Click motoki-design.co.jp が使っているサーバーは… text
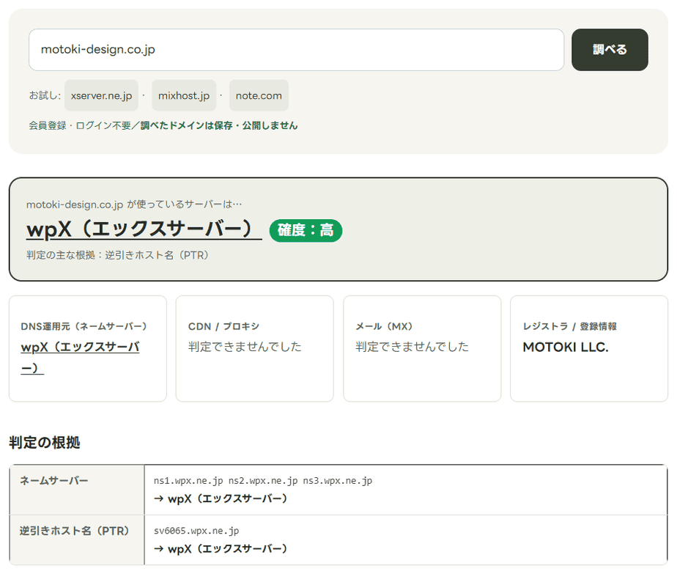The width and height of the screenshot is (677, 574). 134,205
